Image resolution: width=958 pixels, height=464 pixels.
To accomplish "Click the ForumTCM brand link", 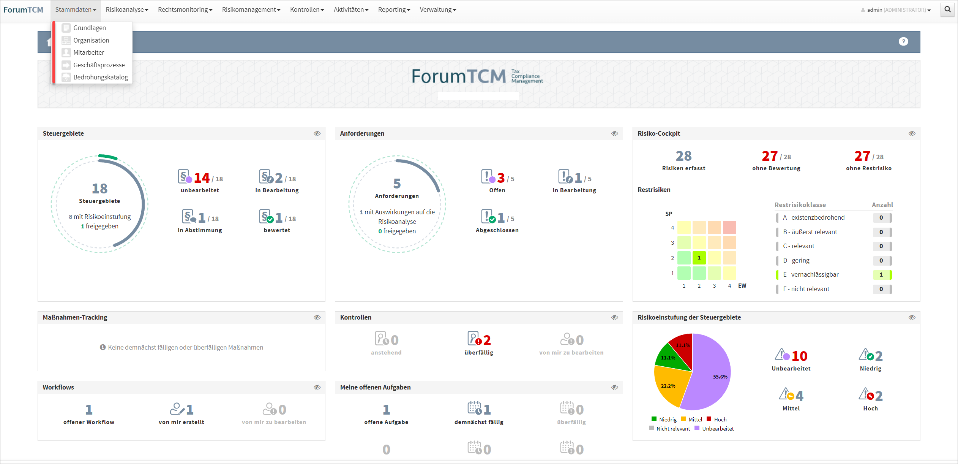I will 23,10.
